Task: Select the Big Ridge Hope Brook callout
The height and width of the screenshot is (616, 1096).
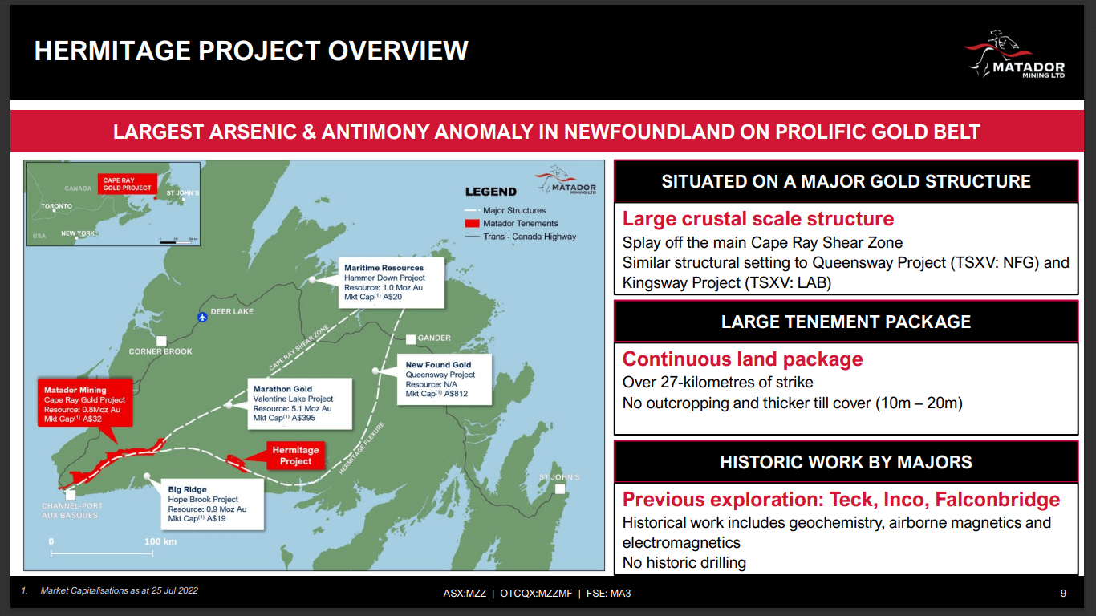Action: click(x=213, y=504)
